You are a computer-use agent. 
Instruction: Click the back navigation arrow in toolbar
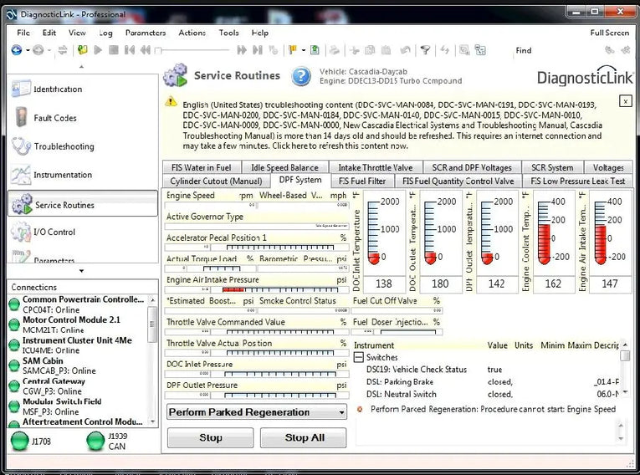pos(16,50)
